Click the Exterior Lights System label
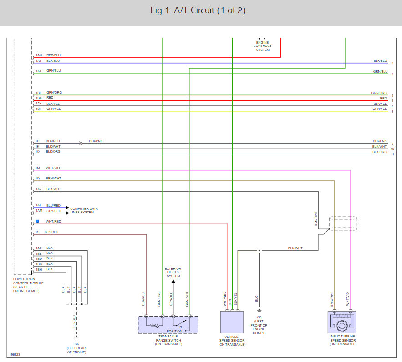 coord(173,272)
